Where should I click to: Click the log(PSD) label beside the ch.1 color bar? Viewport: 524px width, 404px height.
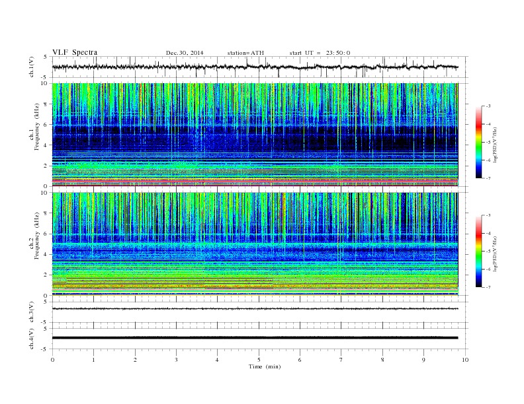pyautogui.click(x=495, y=145)
